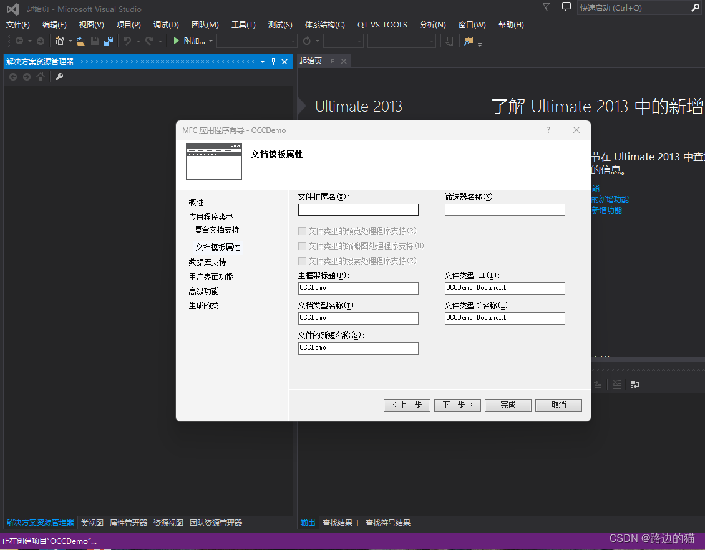Select 高级功能 in wizard sidebar
Viewport: 705px width, 550px height.
(203, 291)
